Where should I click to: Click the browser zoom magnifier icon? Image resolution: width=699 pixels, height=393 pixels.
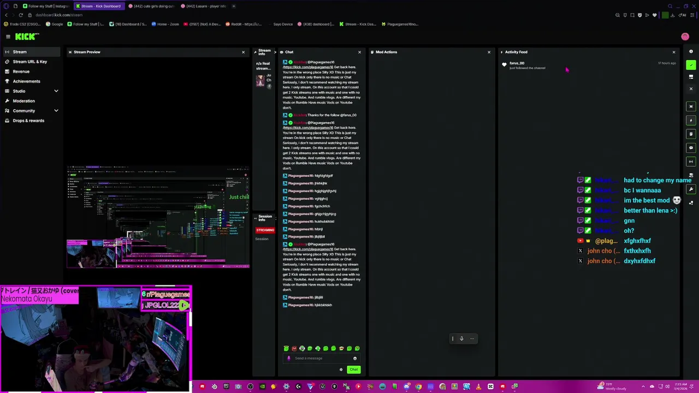point(618,15)
